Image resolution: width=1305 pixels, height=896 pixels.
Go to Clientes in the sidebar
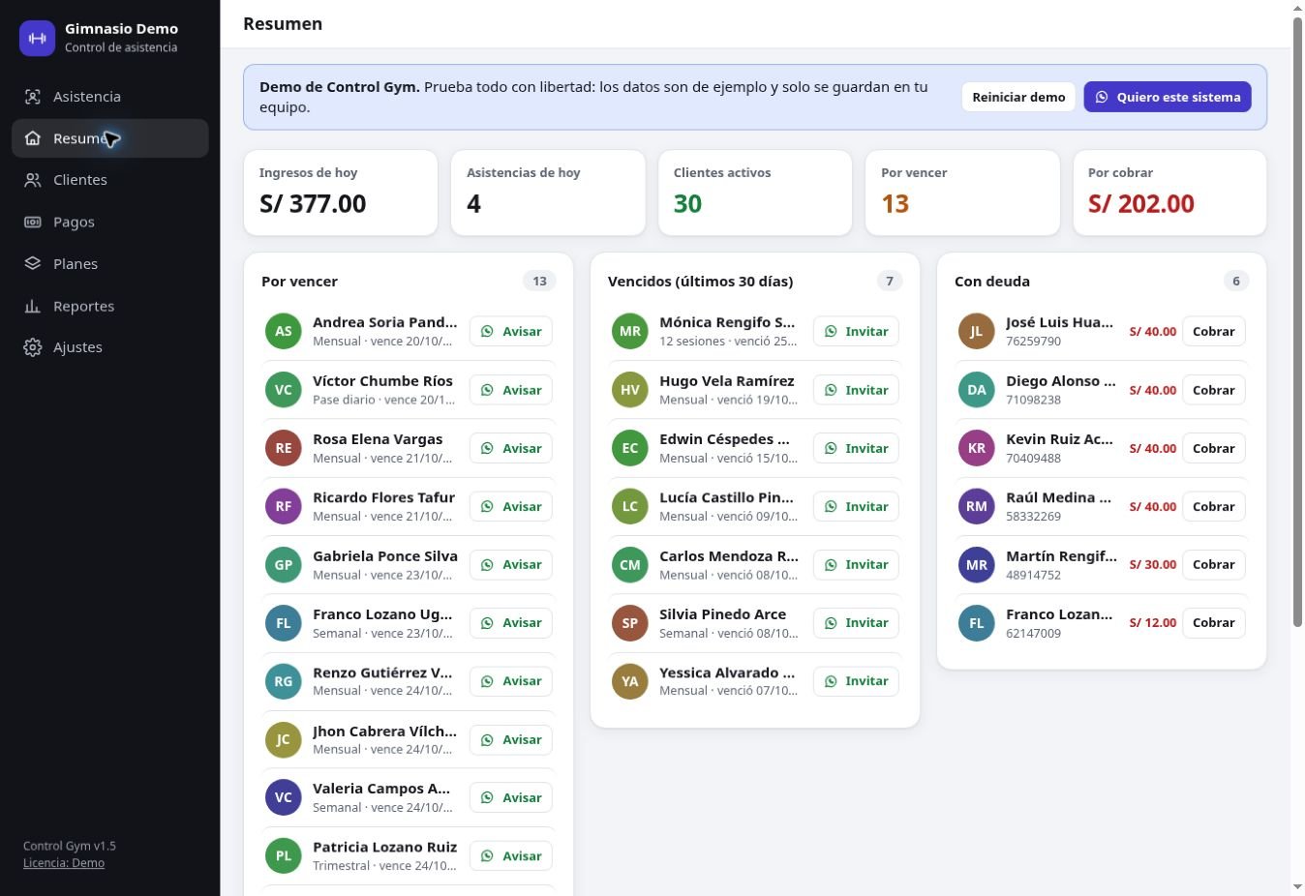(x=110, y=180)
